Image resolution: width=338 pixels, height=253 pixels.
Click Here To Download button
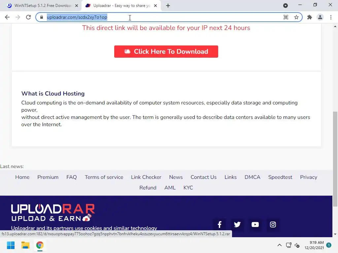(x=166, y=51)
